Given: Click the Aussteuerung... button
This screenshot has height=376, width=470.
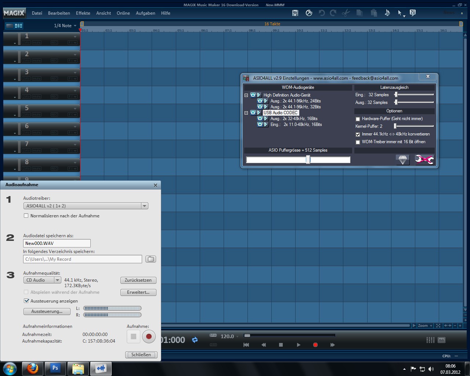Looking at the screenshot, I should coord(47,311).
